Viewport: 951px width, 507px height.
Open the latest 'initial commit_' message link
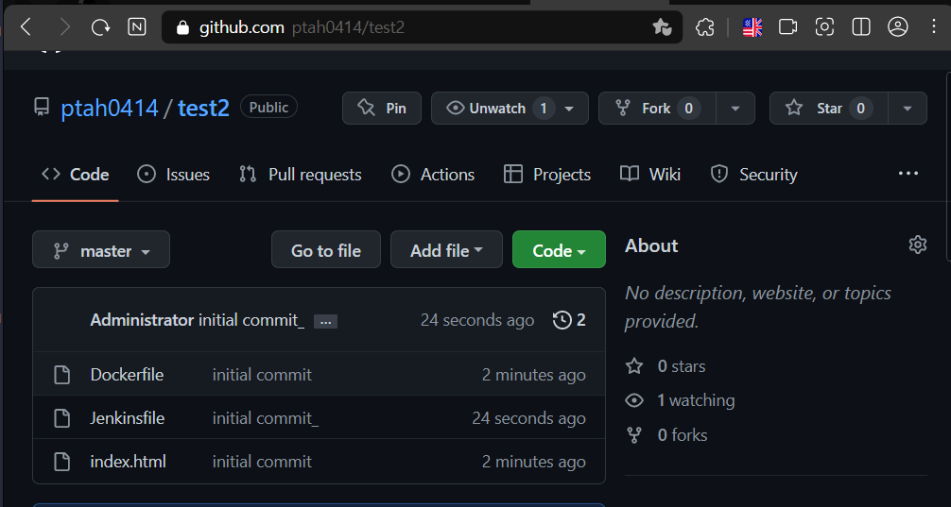251,320
